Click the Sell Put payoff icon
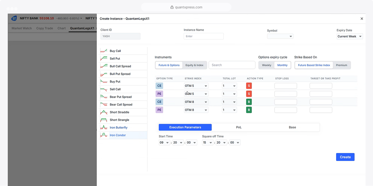This screenshot has width=373, height=186. [104, 59]
